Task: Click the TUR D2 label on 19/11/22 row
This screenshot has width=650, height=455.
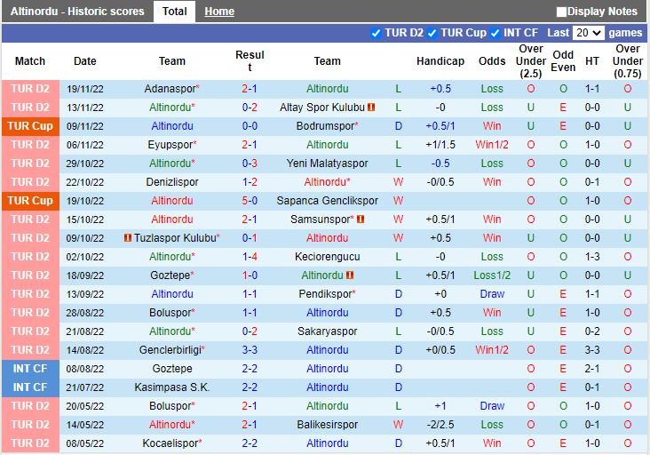Action: pos(30,89)
